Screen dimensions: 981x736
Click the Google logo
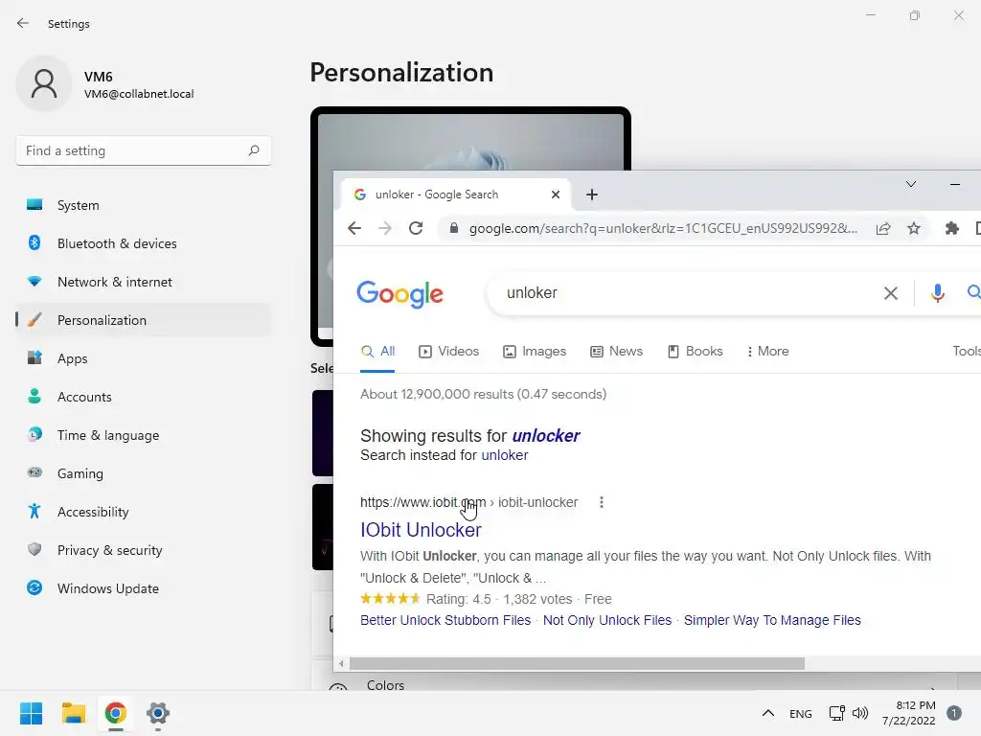pyautogui.click(x=399, y=294)
